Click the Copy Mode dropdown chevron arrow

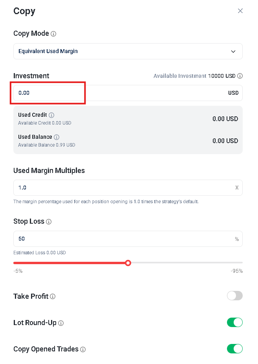[233, 51]
